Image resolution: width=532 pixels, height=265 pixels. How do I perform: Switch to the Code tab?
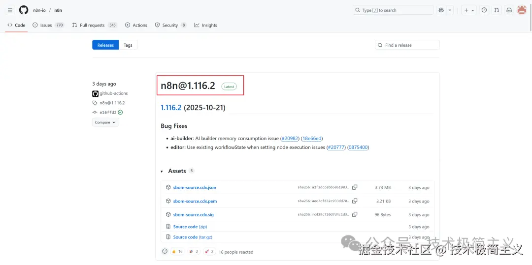16,25
